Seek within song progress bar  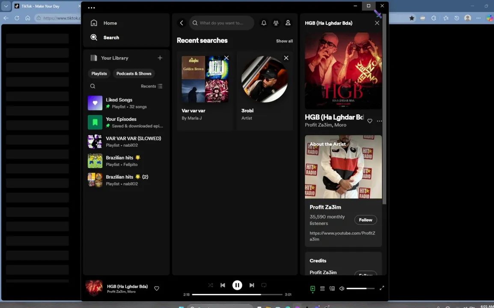pyautogui.click(x=237, y=294)
